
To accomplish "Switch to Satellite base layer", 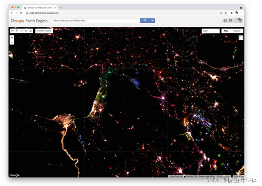I will pos(237,31).
